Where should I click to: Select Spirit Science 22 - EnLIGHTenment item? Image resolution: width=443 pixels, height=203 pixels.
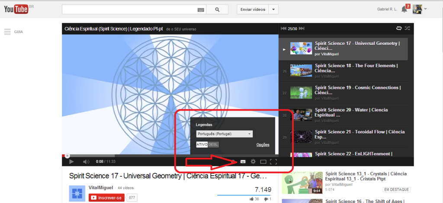point(343,154)
